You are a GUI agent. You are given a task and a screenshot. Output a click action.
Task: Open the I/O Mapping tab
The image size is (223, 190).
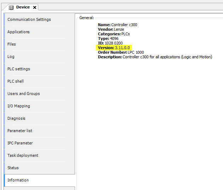pos(19,106)
